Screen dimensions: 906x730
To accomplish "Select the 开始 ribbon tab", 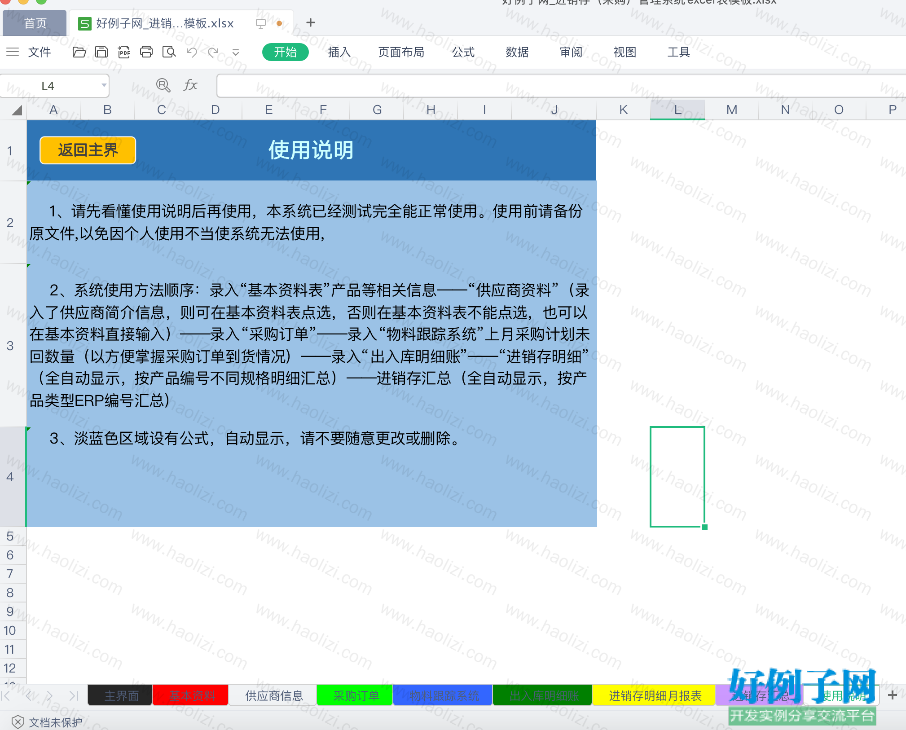I will tap(285, 52).
